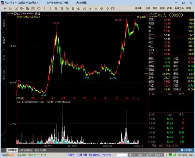Click the 股票户 account button
Image resolution: width=195 pixels, height=158 pixels.
(x=150, y=155)
